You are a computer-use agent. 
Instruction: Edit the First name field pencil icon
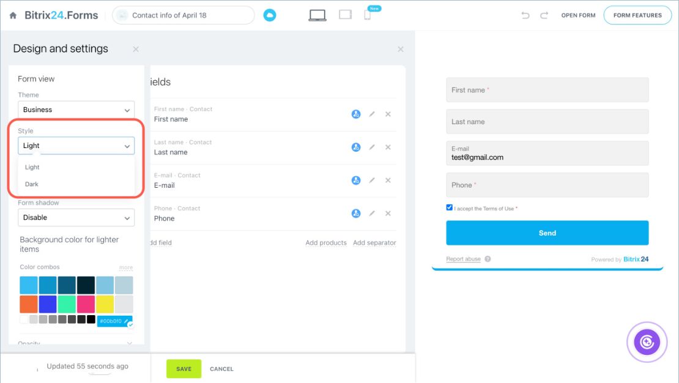(372, 114)
